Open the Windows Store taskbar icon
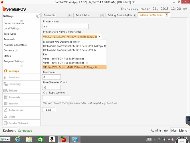Image resolution: width=190 pixels, height=143 pixels. pos(40,139)
